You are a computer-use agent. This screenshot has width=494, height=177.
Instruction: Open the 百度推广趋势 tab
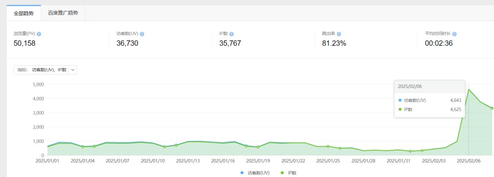point(63,13)
